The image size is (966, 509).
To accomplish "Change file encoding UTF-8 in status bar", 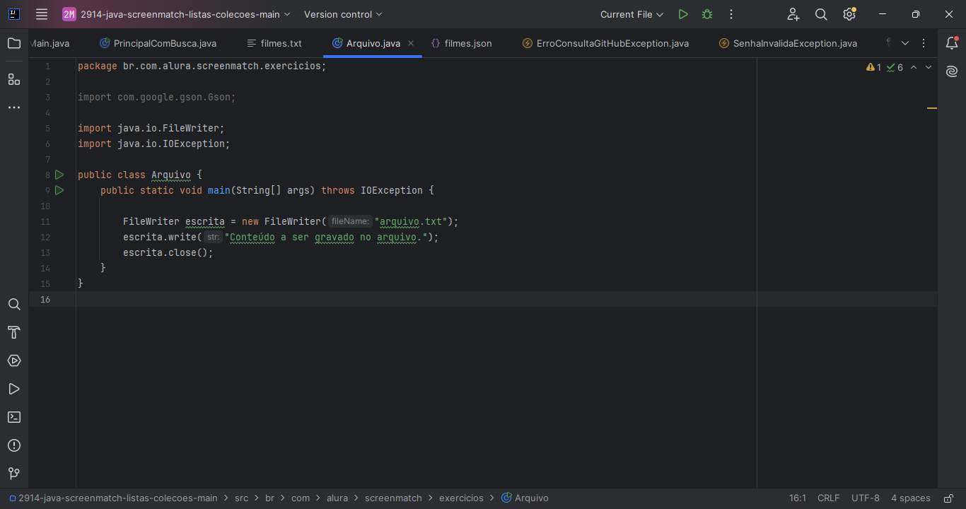I will point(866,498).
